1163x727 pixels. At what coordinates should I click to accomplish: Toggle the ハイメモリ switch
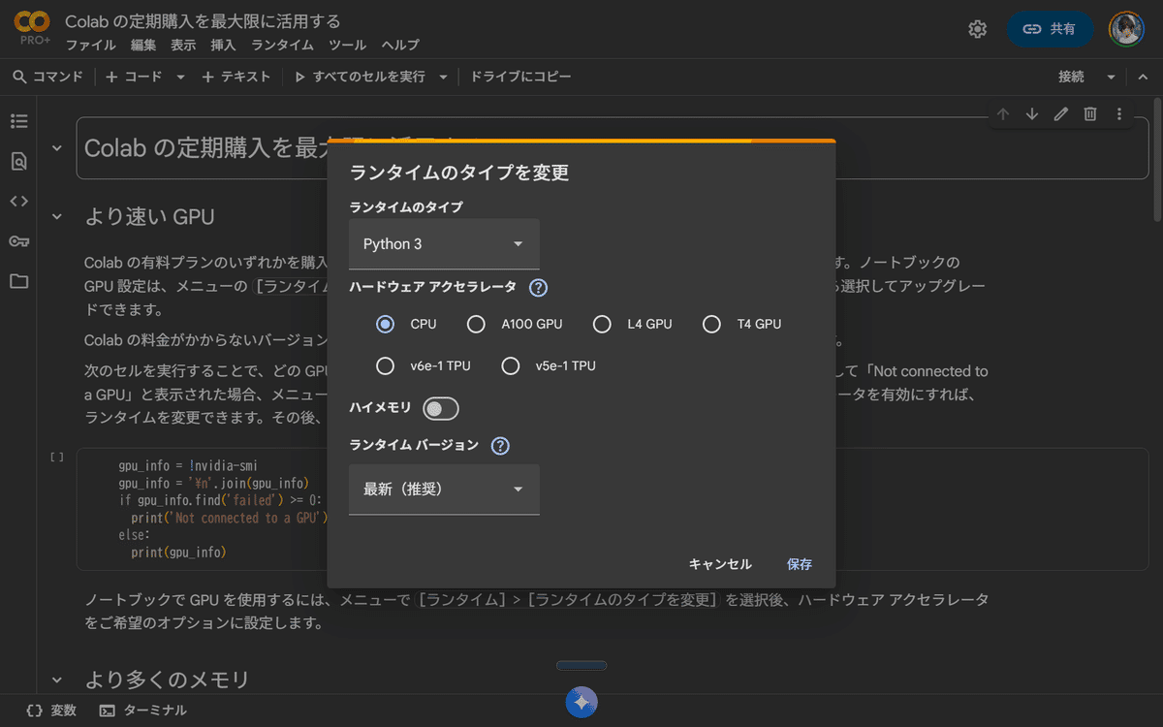coord(441,409)
